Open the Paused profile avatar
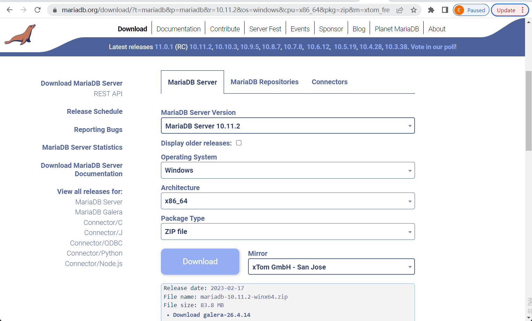 (x=471, y=10)
